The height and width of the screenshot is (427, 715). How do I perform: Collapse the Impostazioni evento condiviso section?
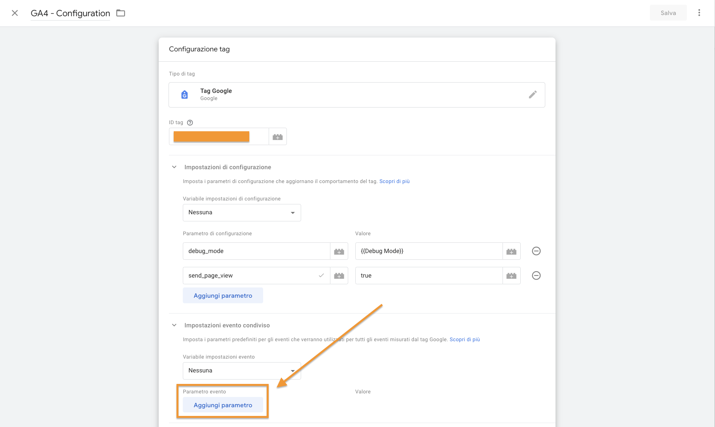coord(174,325)
